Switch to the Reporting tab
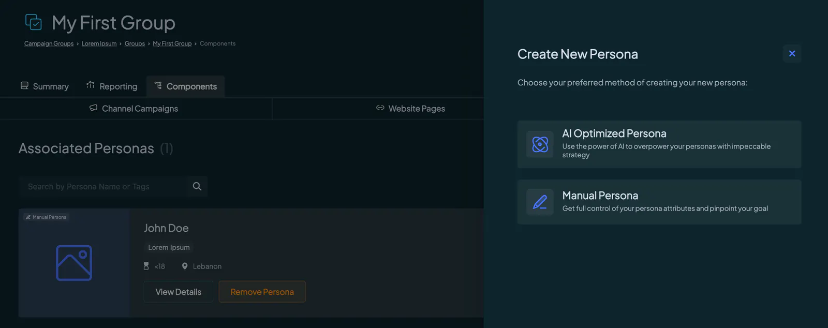 click(x=112, y=86)
